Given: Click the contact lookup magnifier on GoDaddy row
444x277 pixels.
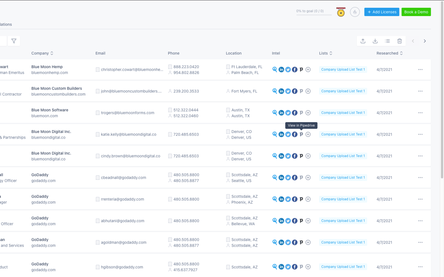Looking at the screenshot, I should (x=274, y=177).
